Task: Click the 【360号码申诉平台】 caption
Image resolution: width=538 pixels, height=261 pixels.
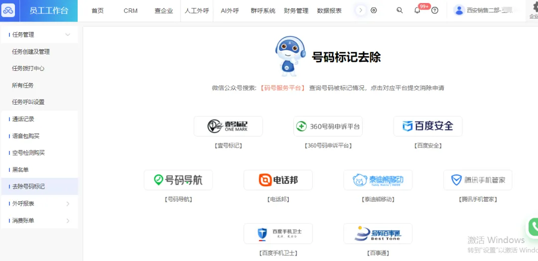Action: coord(328,146)
